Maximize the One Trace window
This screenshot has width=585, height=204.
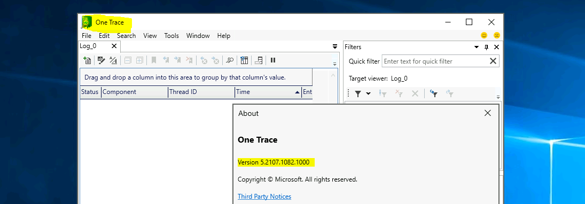[x=469, y=22]
